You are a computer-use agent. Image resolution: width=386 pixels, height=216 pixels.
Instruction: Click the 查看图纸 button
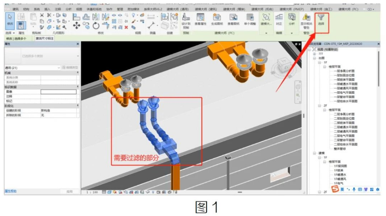click(x=233, y=19)
